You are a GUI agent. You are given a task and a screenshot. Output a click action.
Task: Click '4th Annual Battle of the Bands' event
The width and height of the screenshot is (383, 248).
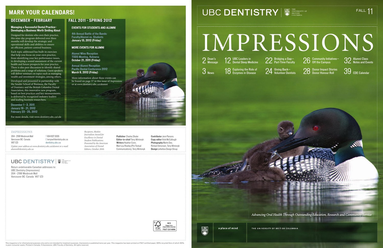(x=89, y=35)
